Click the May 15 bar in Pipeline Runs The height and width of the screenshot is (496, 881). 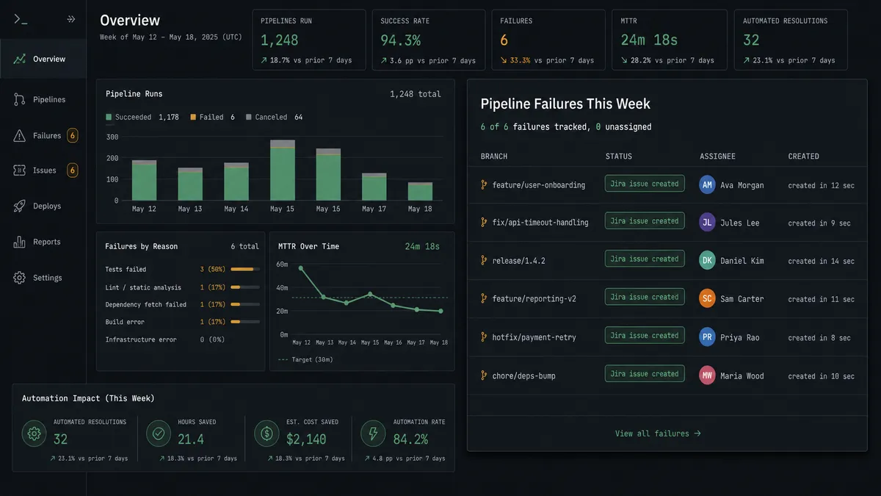pyautogui.click(x=283, y=170)
